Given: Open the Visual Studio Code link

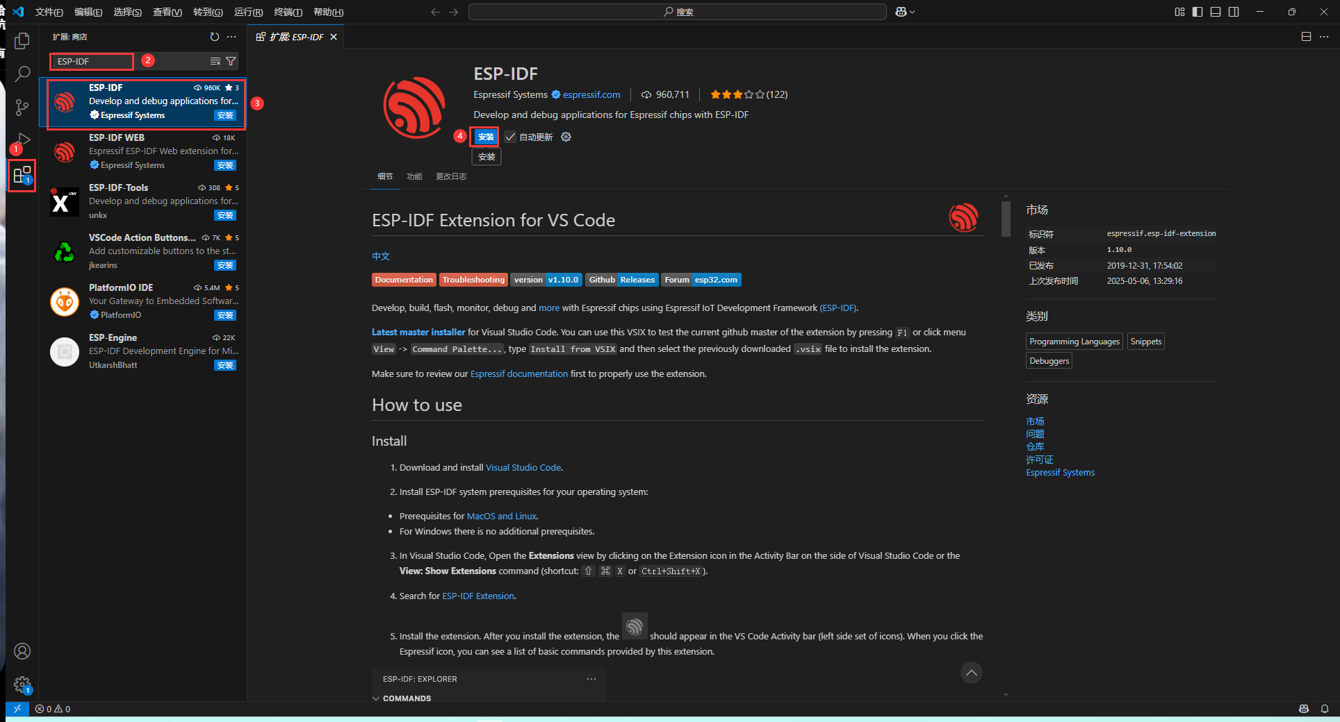Looking at the screenshot, I should pyautogui.click(x=523, y=468).
